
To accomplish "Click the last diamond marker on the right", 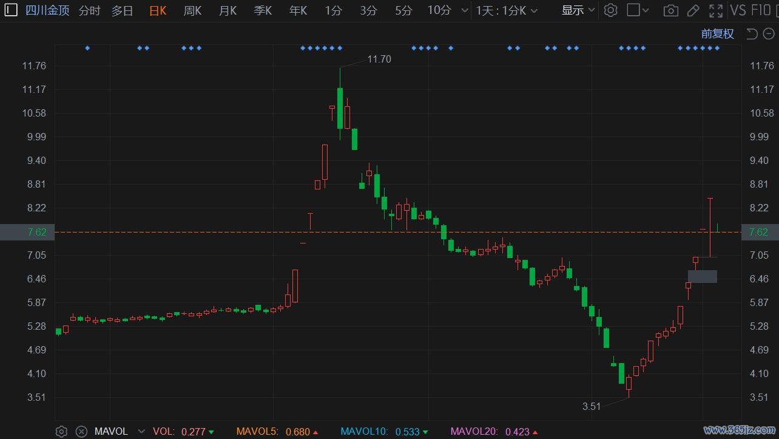I will (x=718, y=48).
